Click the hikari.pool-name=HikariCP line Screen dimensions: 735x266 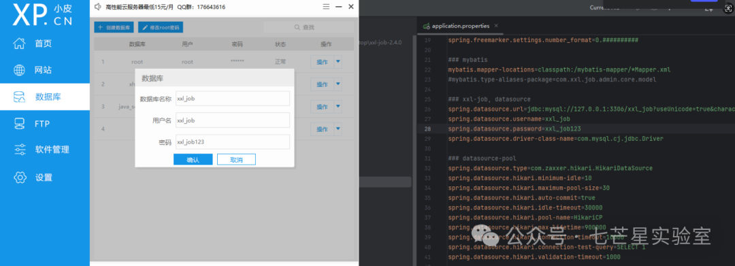coord(525,217)
